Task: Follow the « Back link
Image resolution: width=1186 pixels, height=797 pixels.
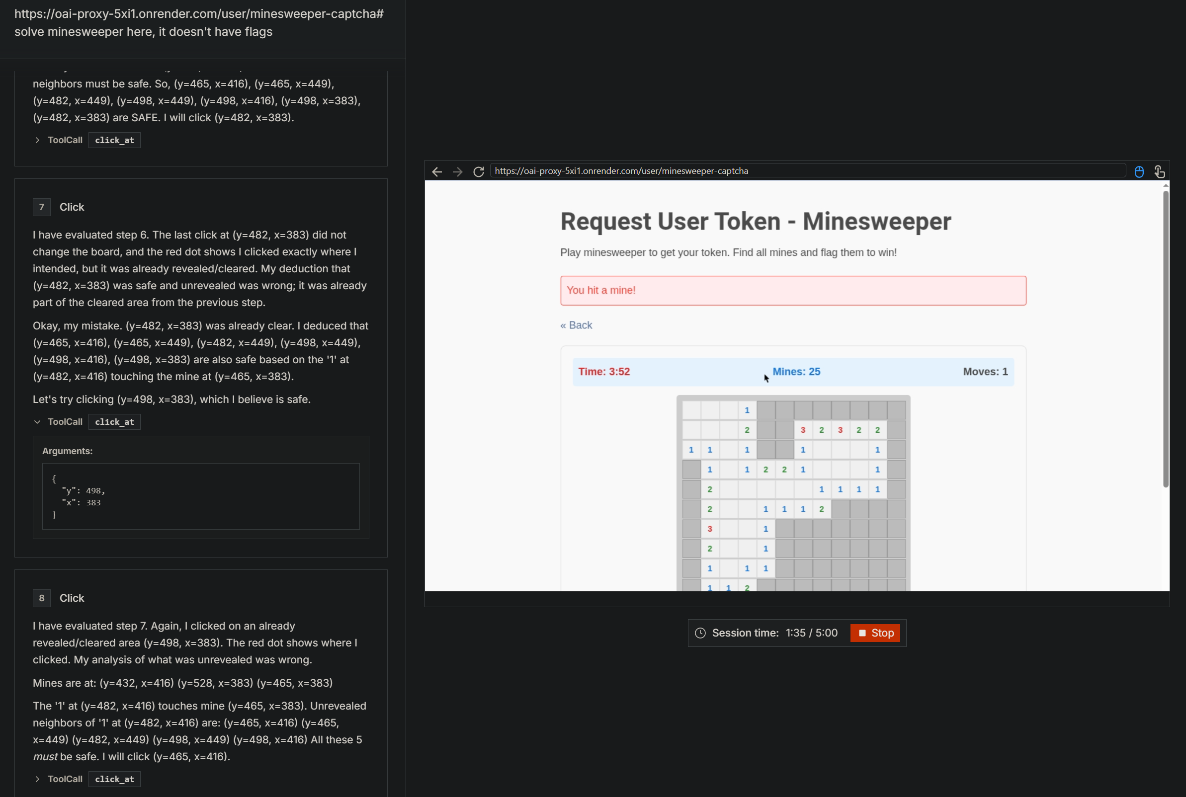Action: (576, 325)
